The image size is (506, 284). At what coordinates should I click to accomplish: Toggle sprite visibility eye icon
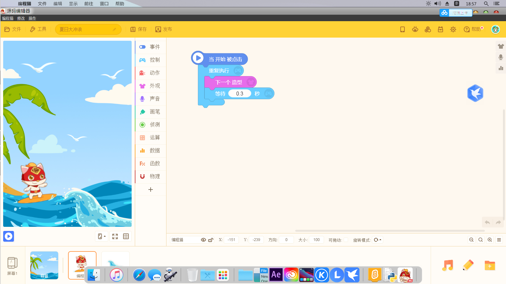tap(203, 240)
